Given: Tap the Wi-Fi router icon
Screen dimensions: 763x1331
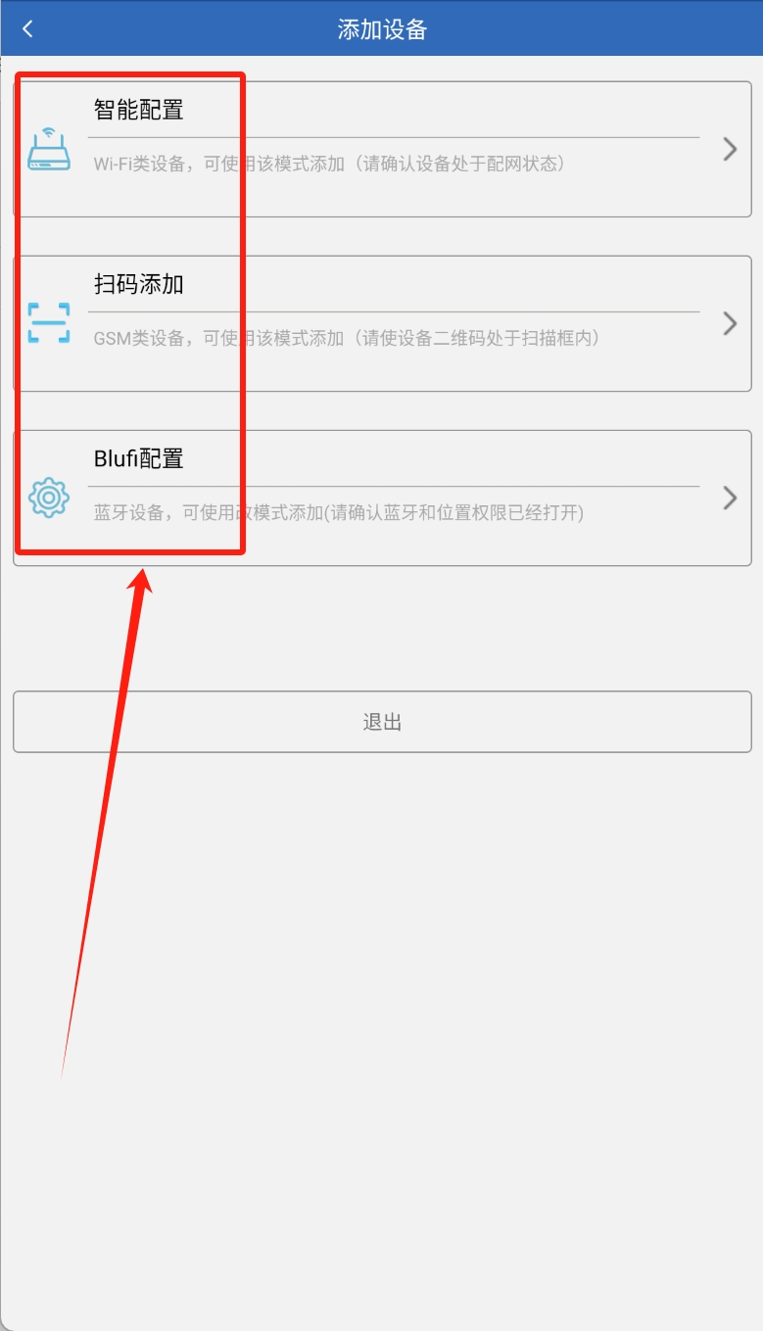Looking at the screenshot, I should (49, 150).
